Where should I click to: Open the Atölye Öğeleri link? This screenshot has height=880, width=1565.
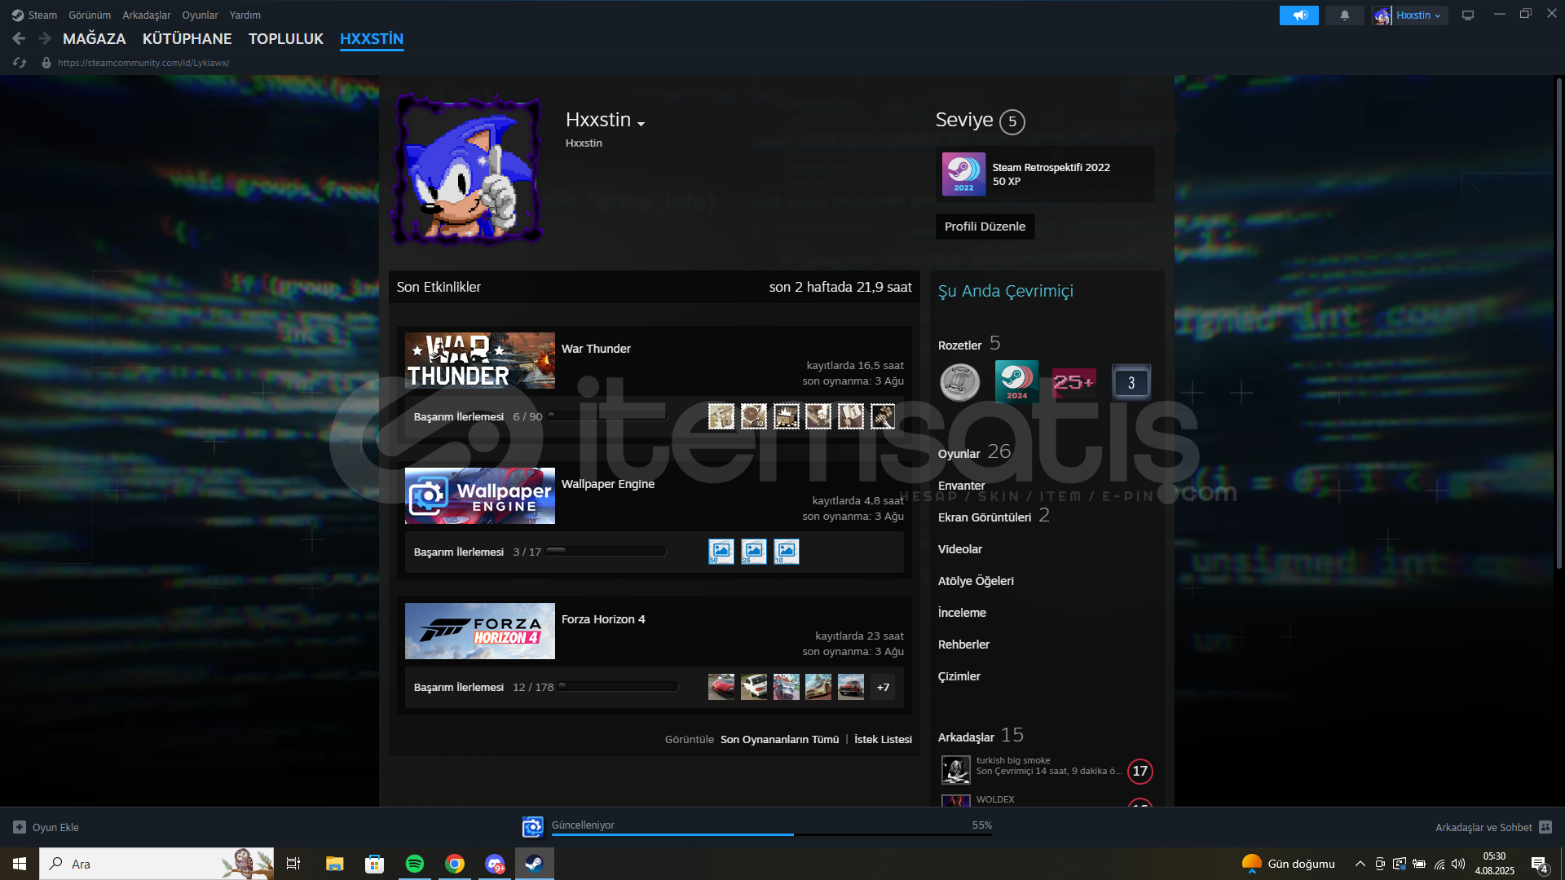976,581
